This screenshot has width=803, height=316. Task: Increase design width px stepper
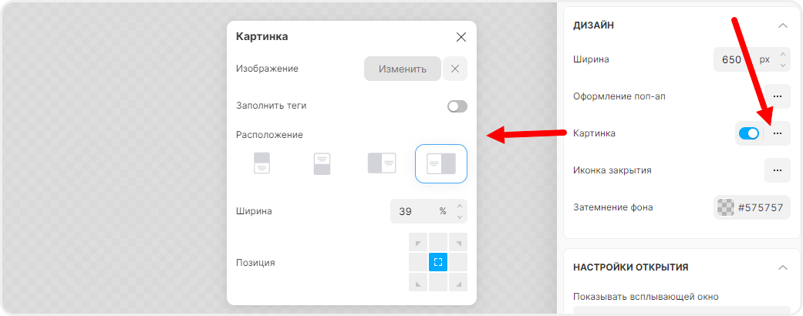pos(782,54)
